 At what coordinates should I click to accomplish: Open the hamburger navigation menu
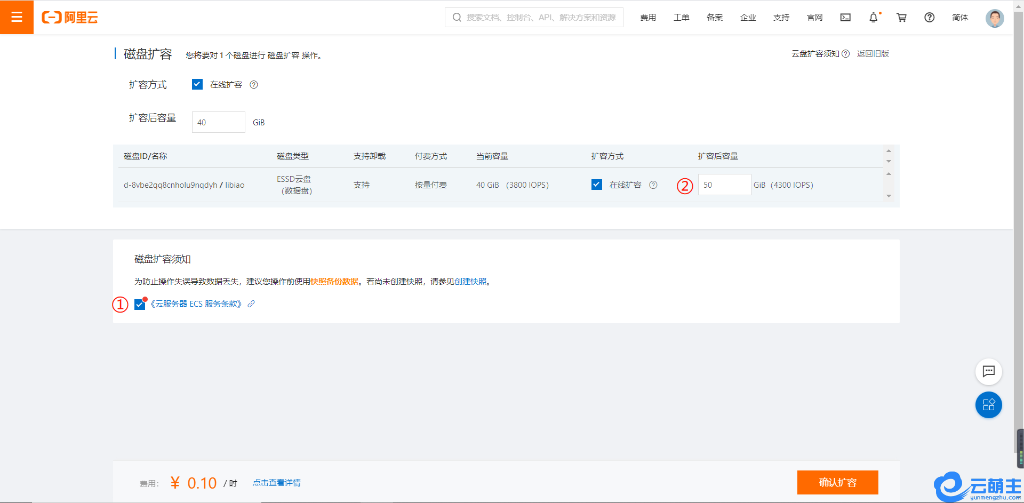click(x=17, y=17)
